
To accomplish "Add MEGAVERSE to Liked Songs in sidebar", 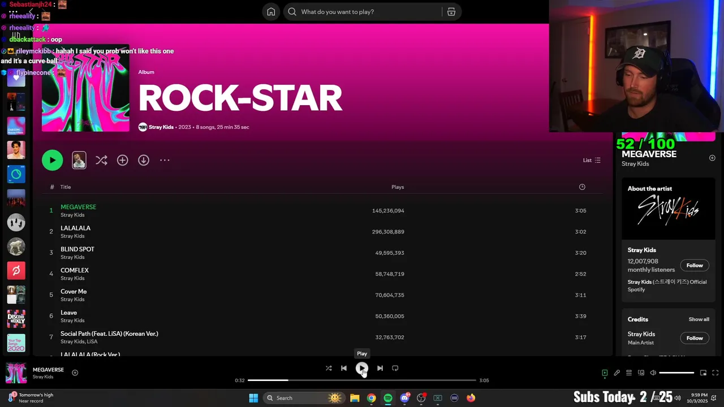I will tap(712, 158).
